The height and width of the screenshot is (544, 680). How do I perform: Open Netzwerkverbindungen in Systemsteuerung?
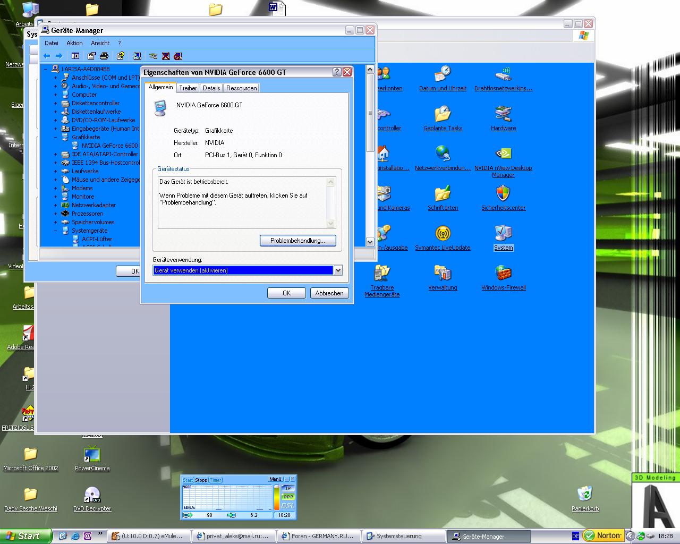(x=443, y=158)
